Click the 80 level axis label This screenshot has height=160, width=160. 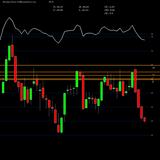coord(152,34)
